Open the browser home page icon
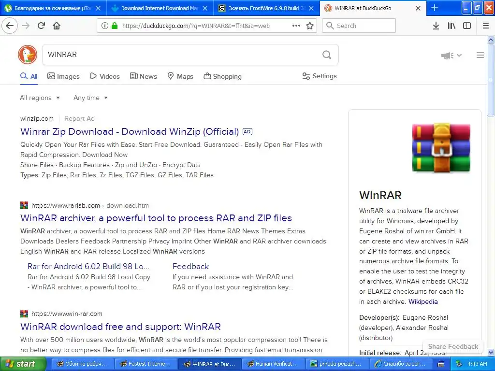495x371 pixels. [57, 26]
